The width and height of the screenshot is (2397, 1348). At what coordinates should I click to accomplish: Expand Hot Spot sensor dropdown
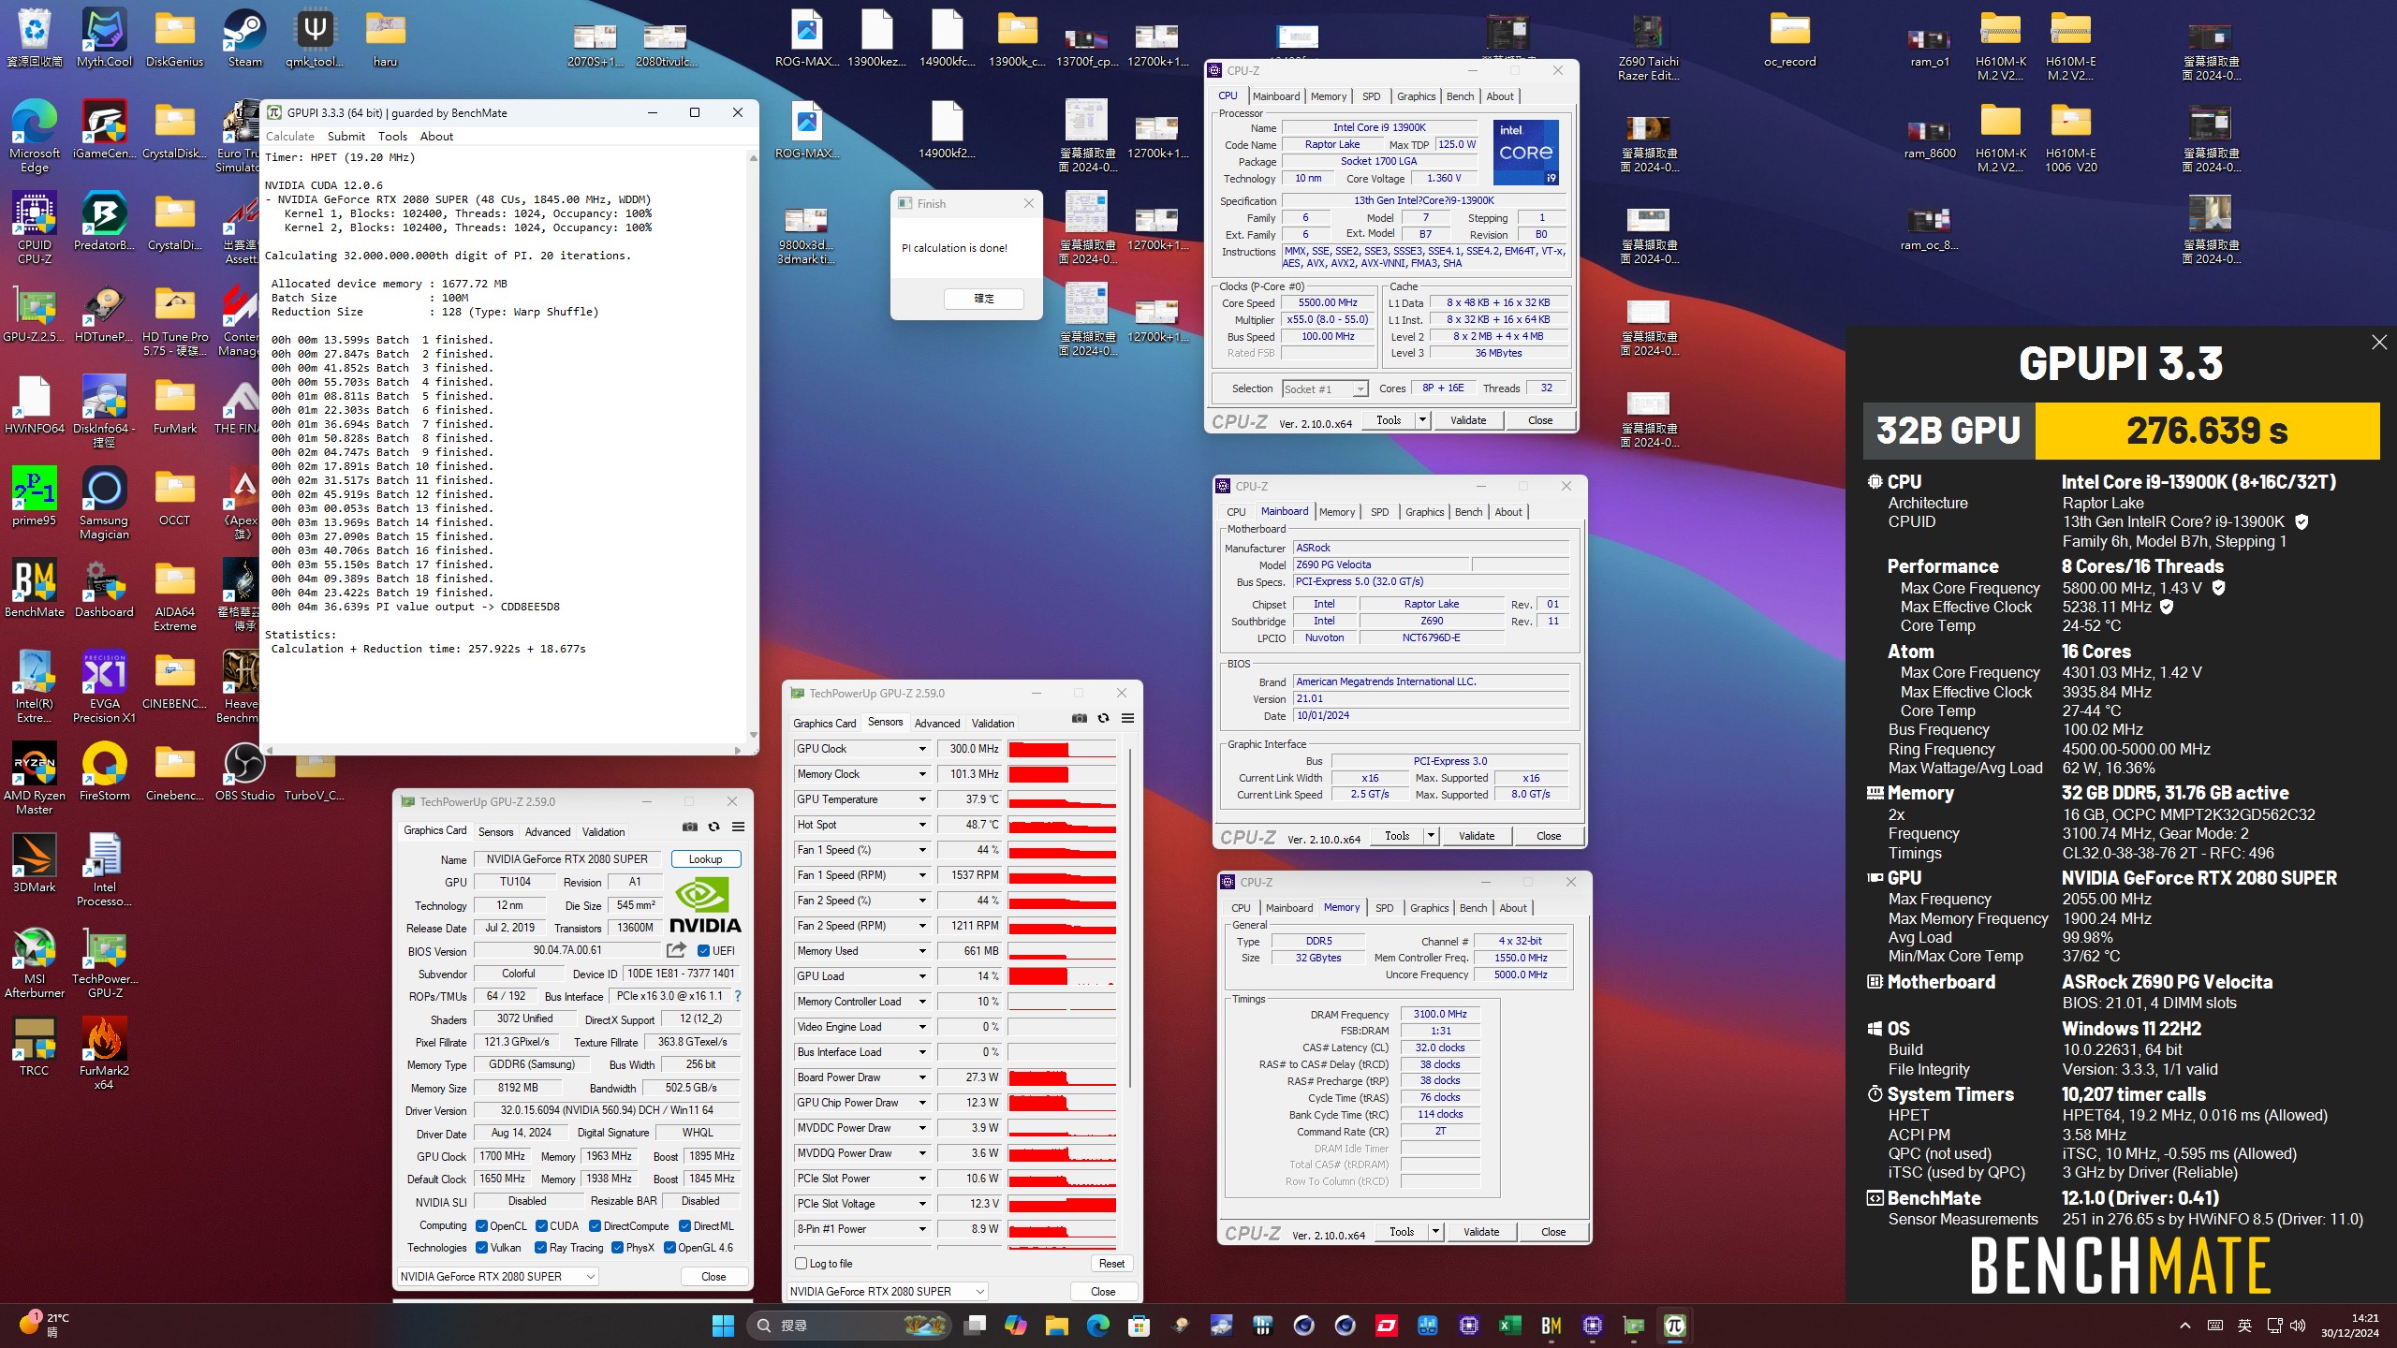click(x=922, y=825)
